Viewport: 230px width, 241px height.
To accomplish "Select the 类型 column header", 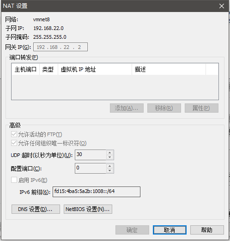I will coord(48,69).
